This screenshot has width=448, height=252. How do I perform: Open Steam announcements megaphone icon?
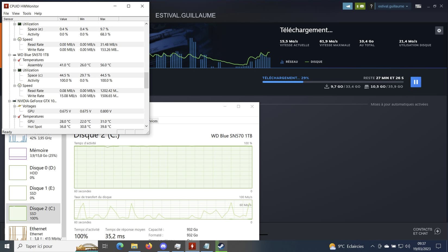pyautogui.click(x=348, y=6)
